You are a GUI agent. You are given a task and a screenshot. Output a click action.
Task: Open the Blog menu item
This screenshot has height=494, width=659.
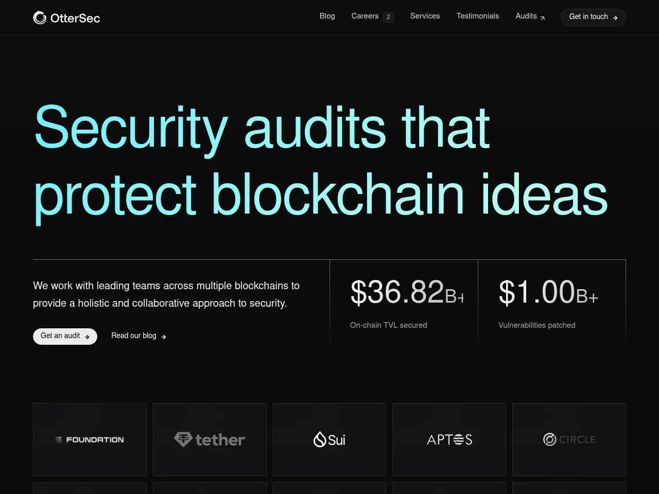[x=327, y=16]
